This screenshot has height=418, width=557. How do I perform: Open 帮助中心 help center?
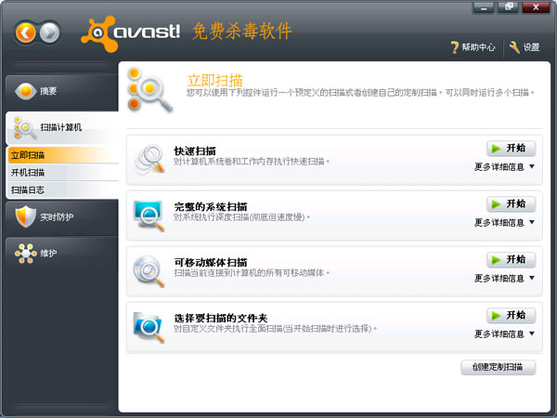click(472, 47)
